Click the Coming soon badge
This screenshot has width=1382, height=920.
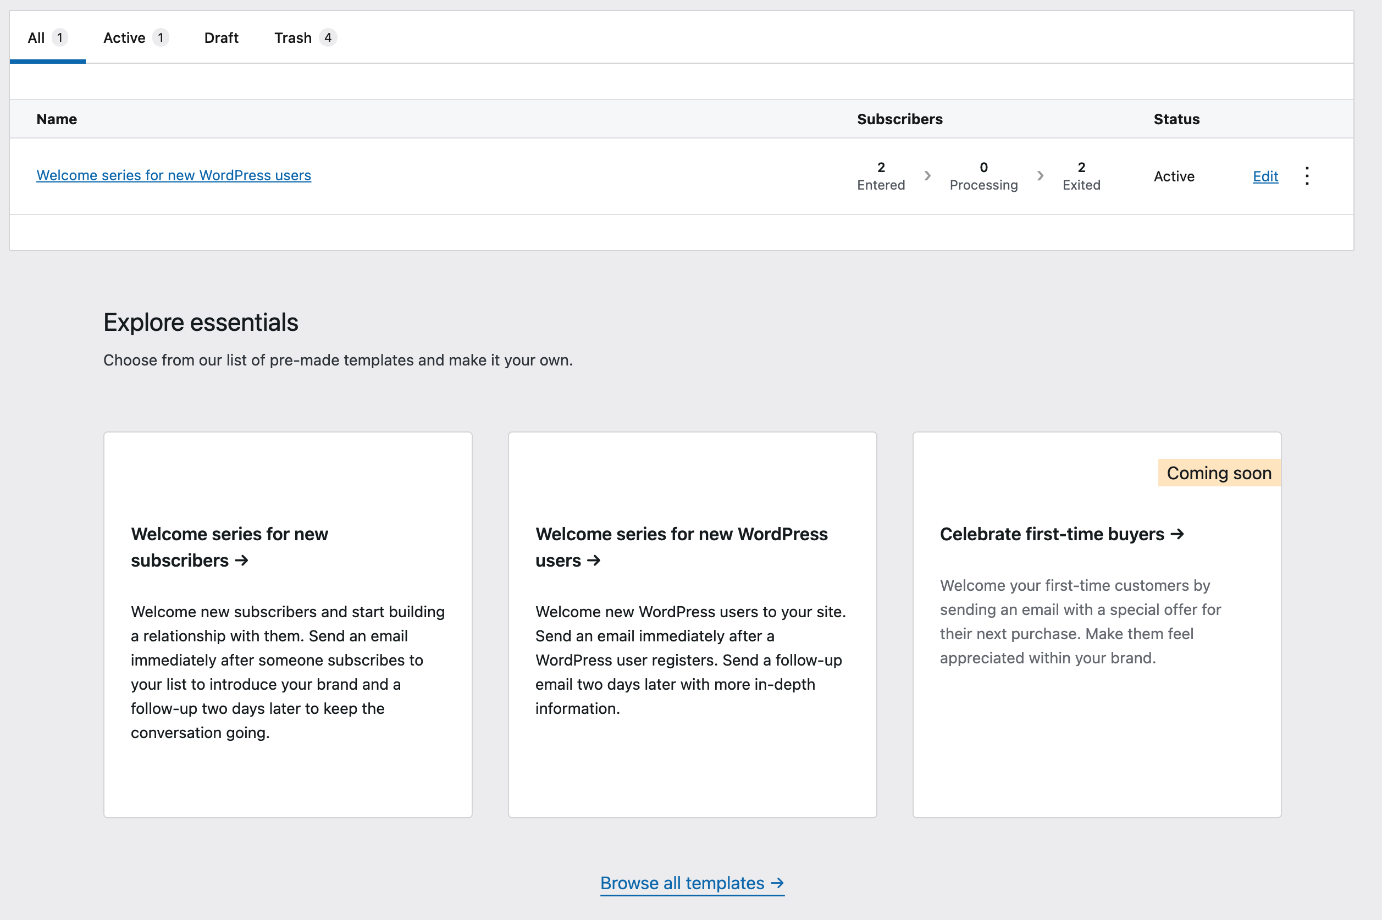click(1219, 473)
